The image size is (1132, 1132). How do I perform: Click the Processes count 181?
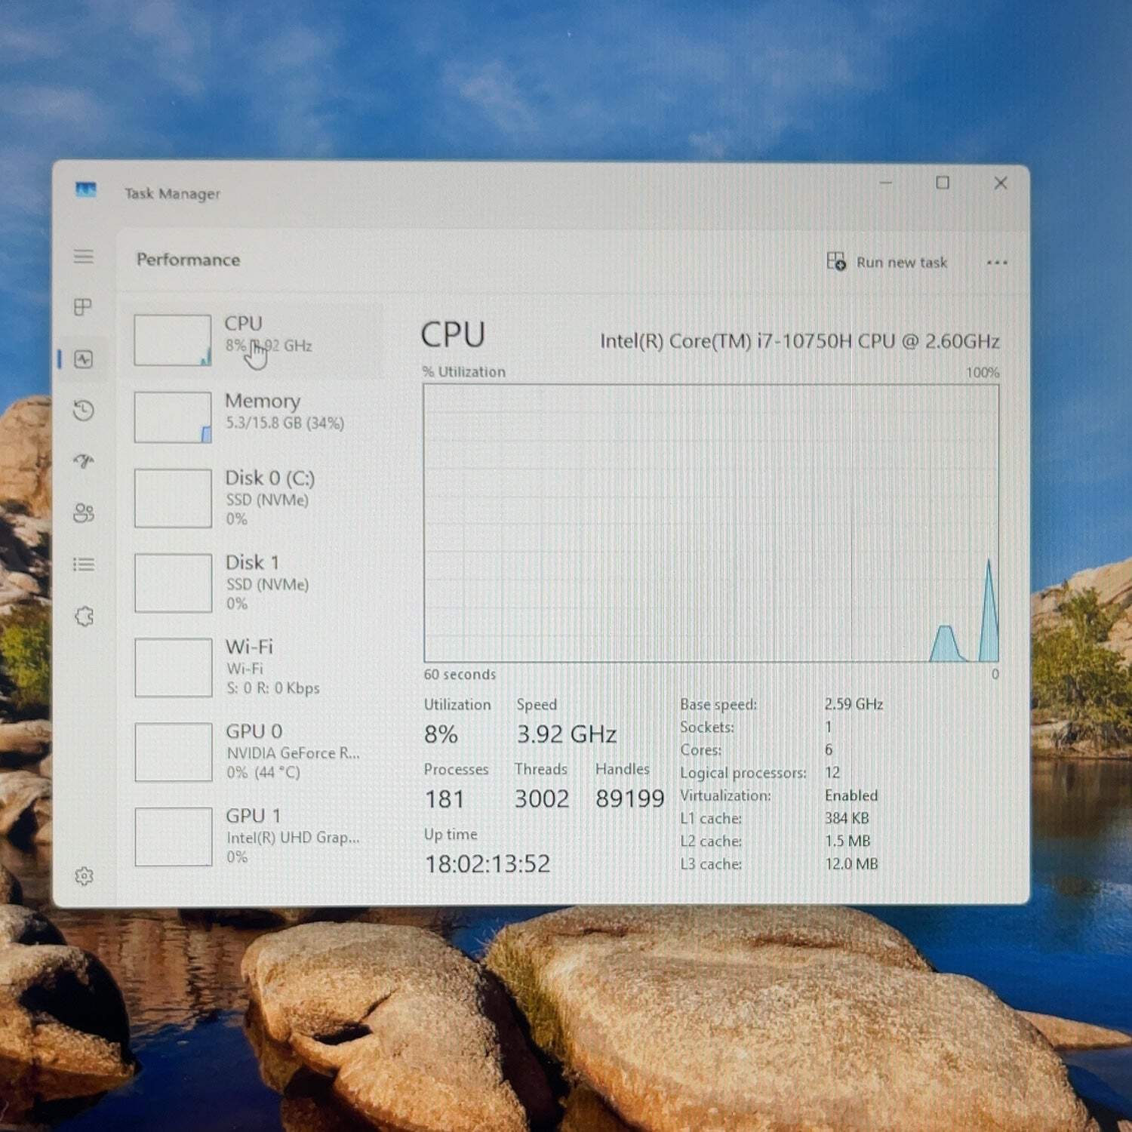[x=444, y=799]
